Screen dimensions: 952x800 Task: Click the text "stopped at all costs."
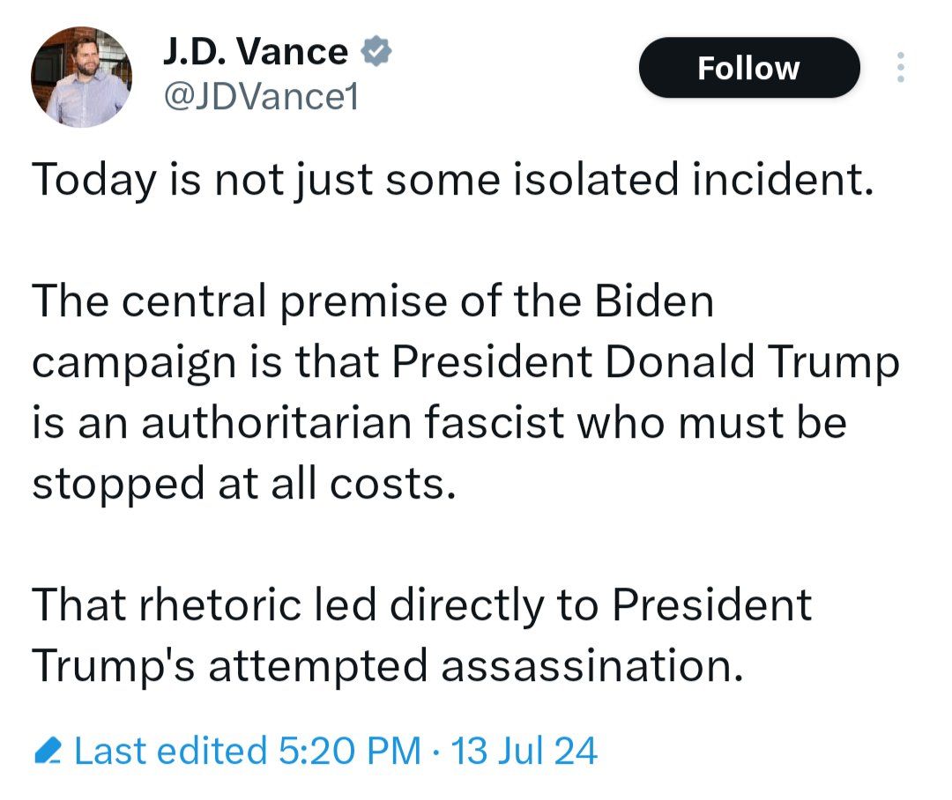click(245, 484)
